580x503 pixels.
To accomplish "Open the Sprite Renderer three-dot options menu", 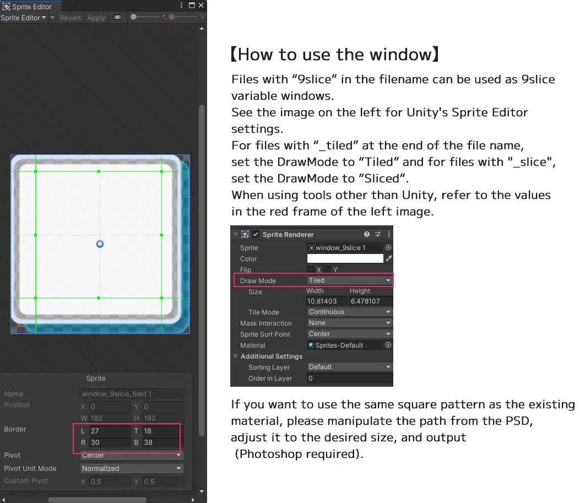I will pyautogui.click(x=388, y=234).
